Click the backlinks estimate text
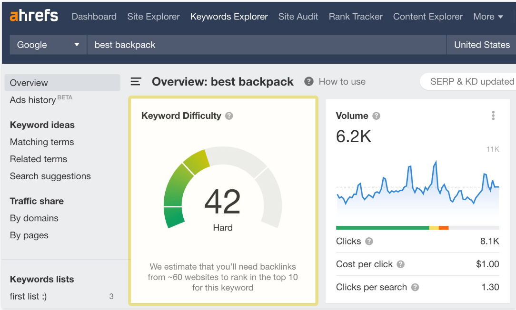The width and height of the screenshot is (516, 310). pyautogui.click(x=223, y=277)
